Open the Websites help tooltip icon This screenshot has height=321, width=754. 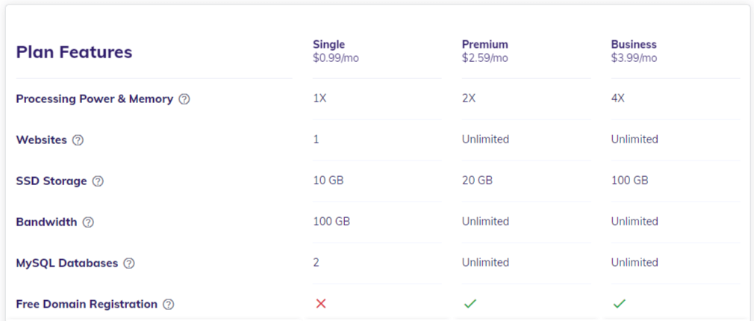[x=78, y=140]
